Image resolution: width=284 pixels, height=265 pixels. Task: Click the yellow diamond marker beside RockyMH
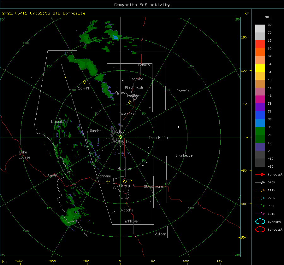pyautogui.click(x=84, y=82)
